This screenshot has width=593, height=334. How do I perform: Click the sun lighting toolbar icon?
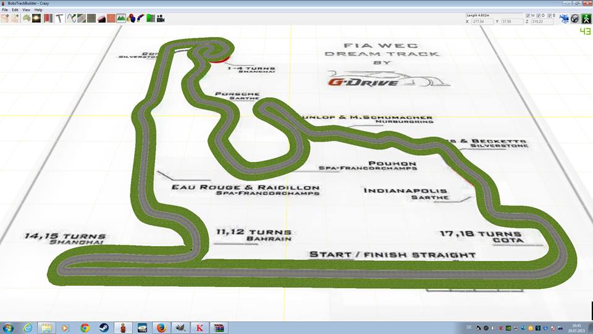(x=36, y=18)
